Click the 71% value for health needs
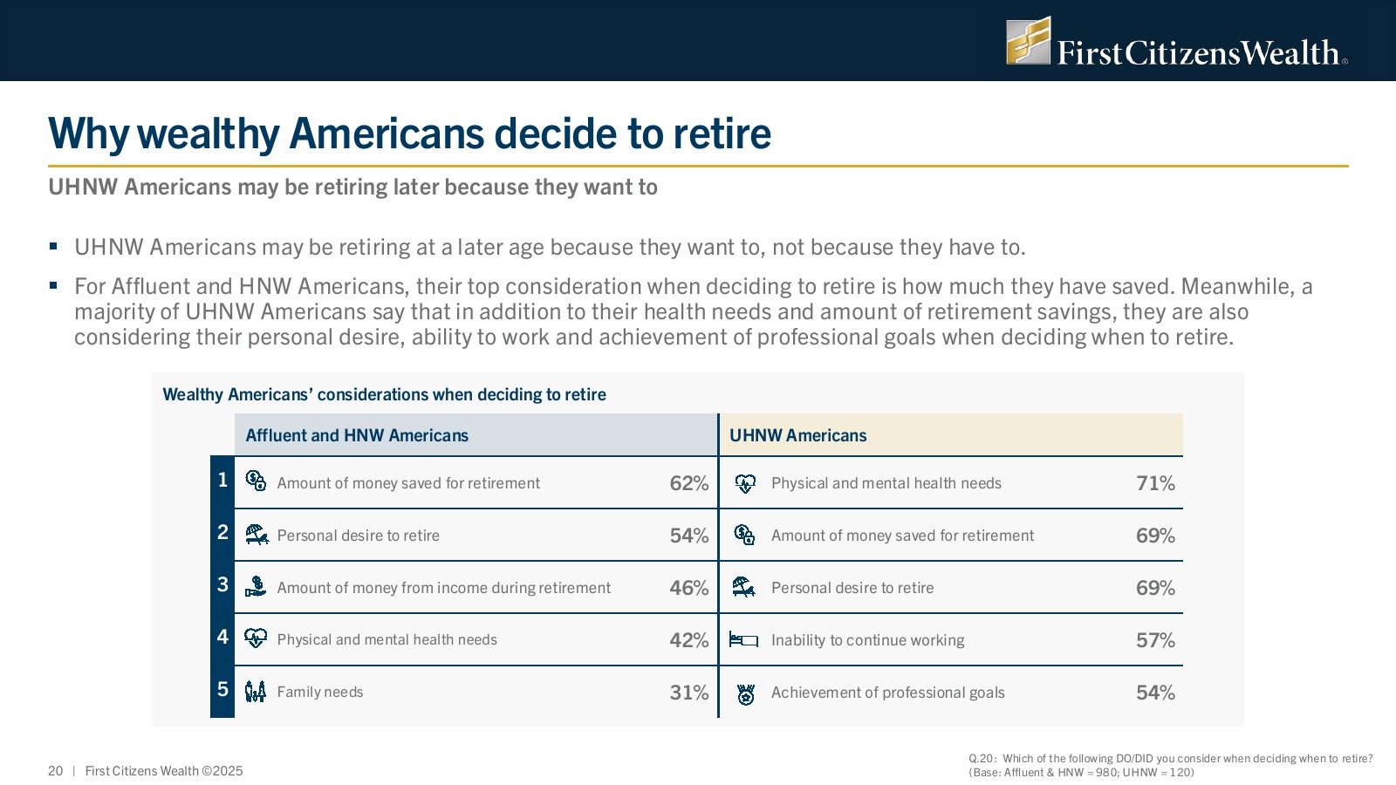Screen dimensions: 1396x785 [x=1155, y=483]
